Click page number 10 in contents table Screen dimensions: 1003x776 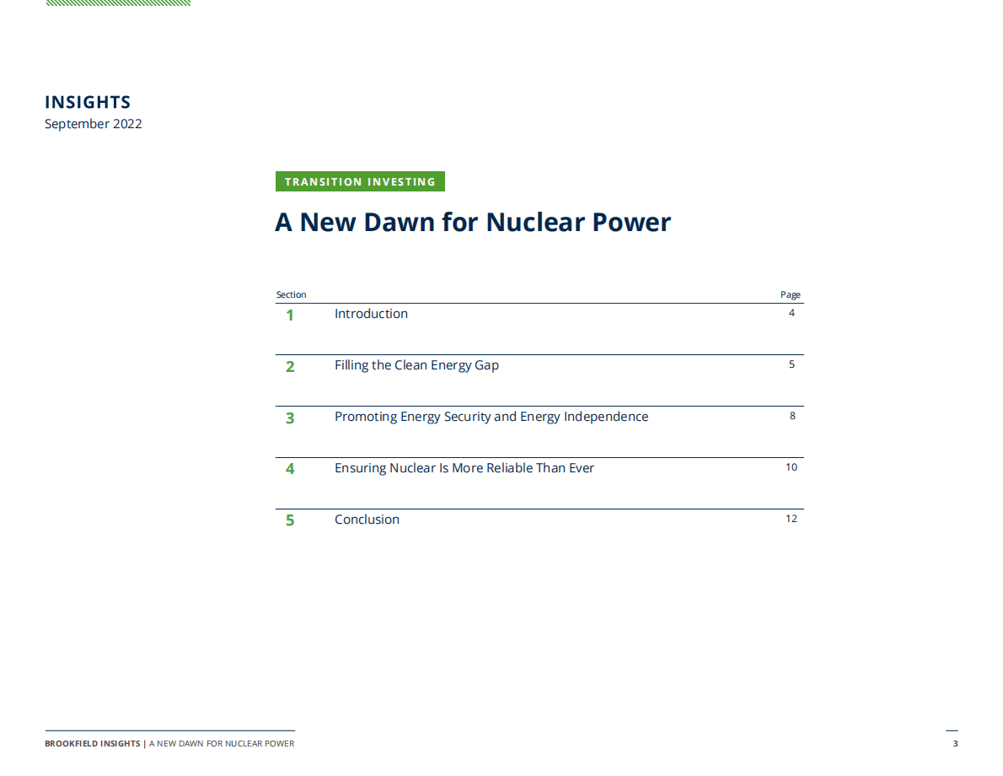click(x=791, y=467)
